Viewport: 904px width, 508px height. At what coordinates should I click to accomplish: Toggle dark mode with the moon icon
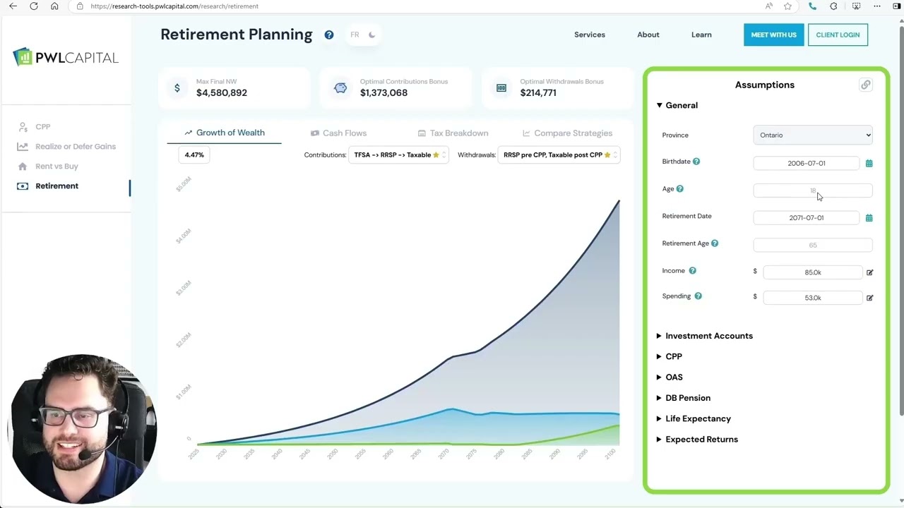coord(371,35)
